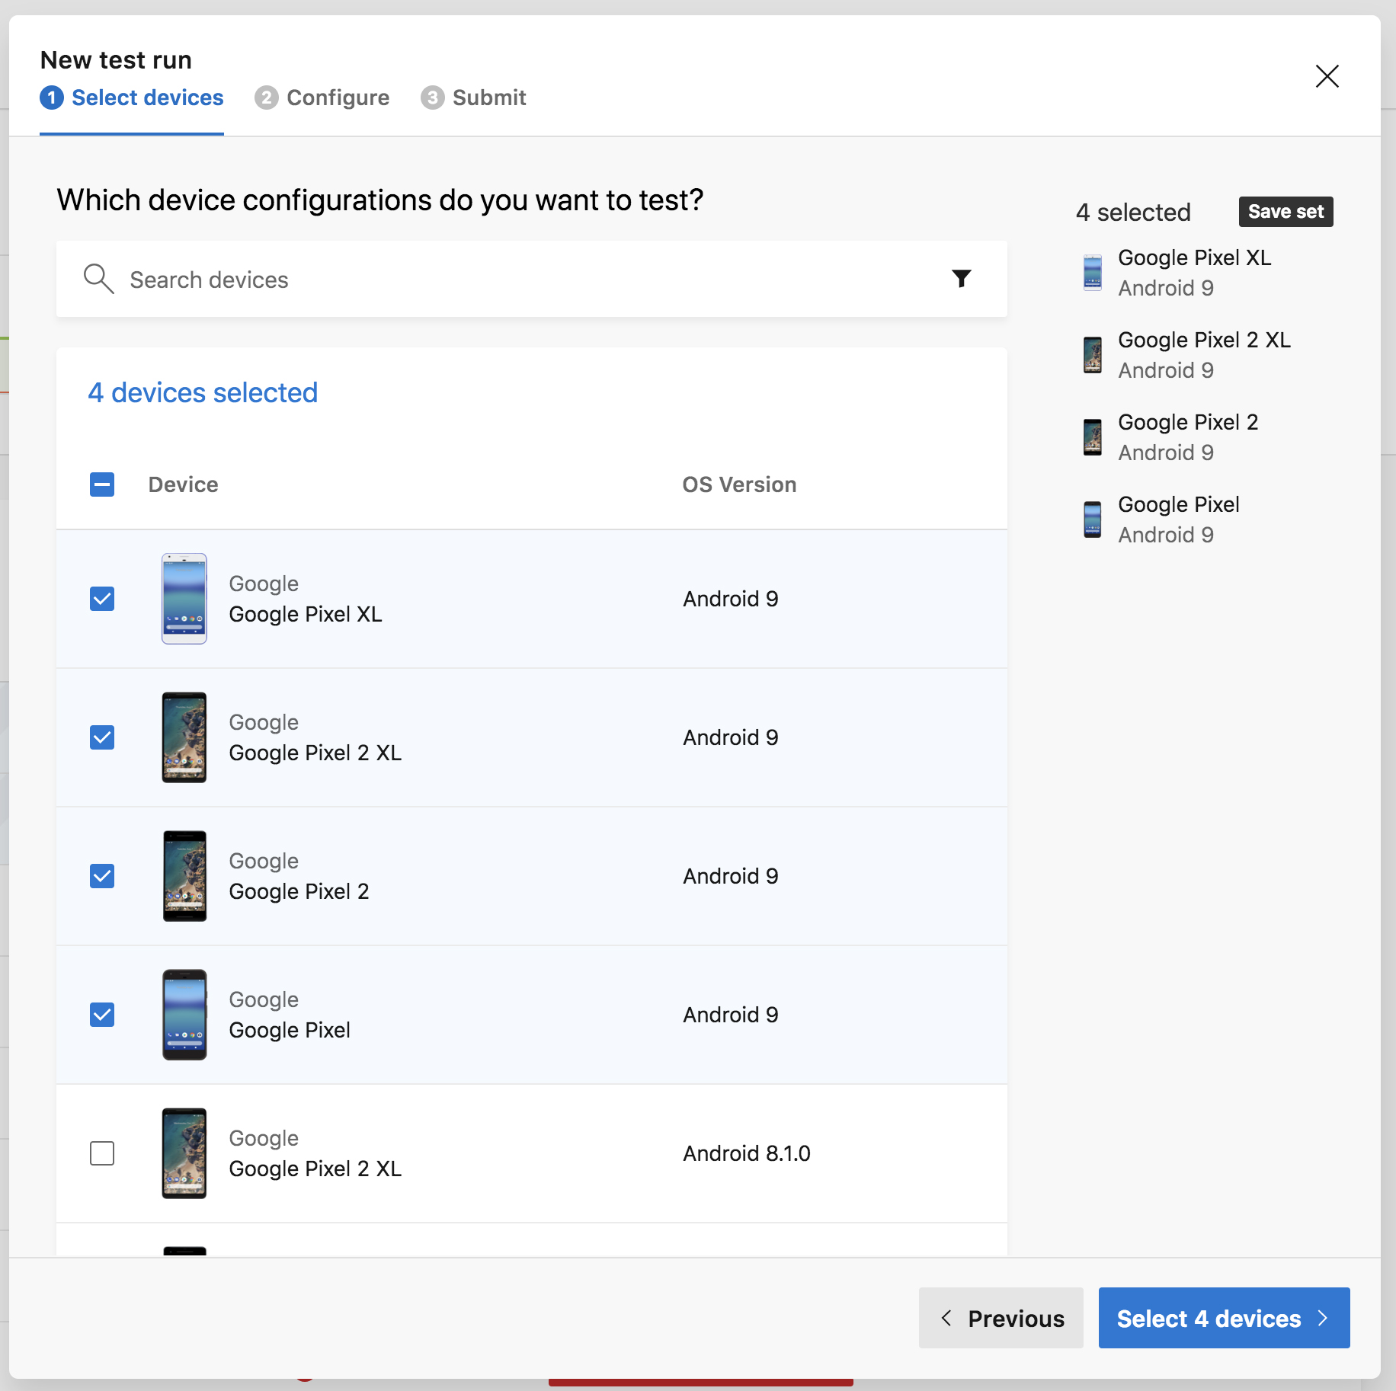The width and height of the screenshot is (1396, 1391).
Task: Disable the Google Pixel Android 9 selection
Action: point(101,1015)
